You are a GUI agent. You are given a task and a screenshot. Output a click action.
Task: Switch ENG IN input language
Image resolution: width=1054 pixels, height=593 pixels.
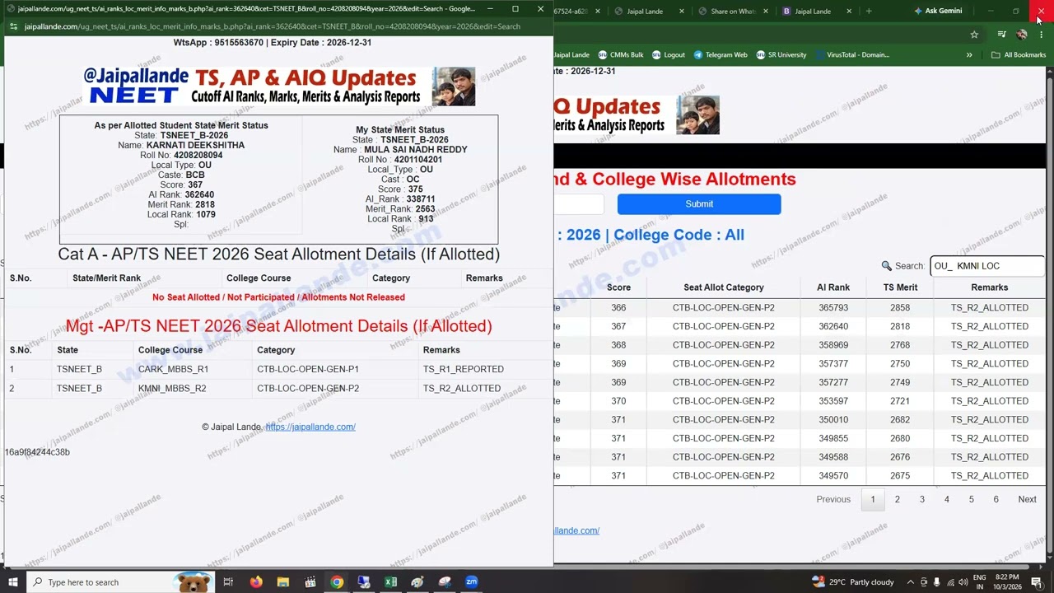pos(980,582)
